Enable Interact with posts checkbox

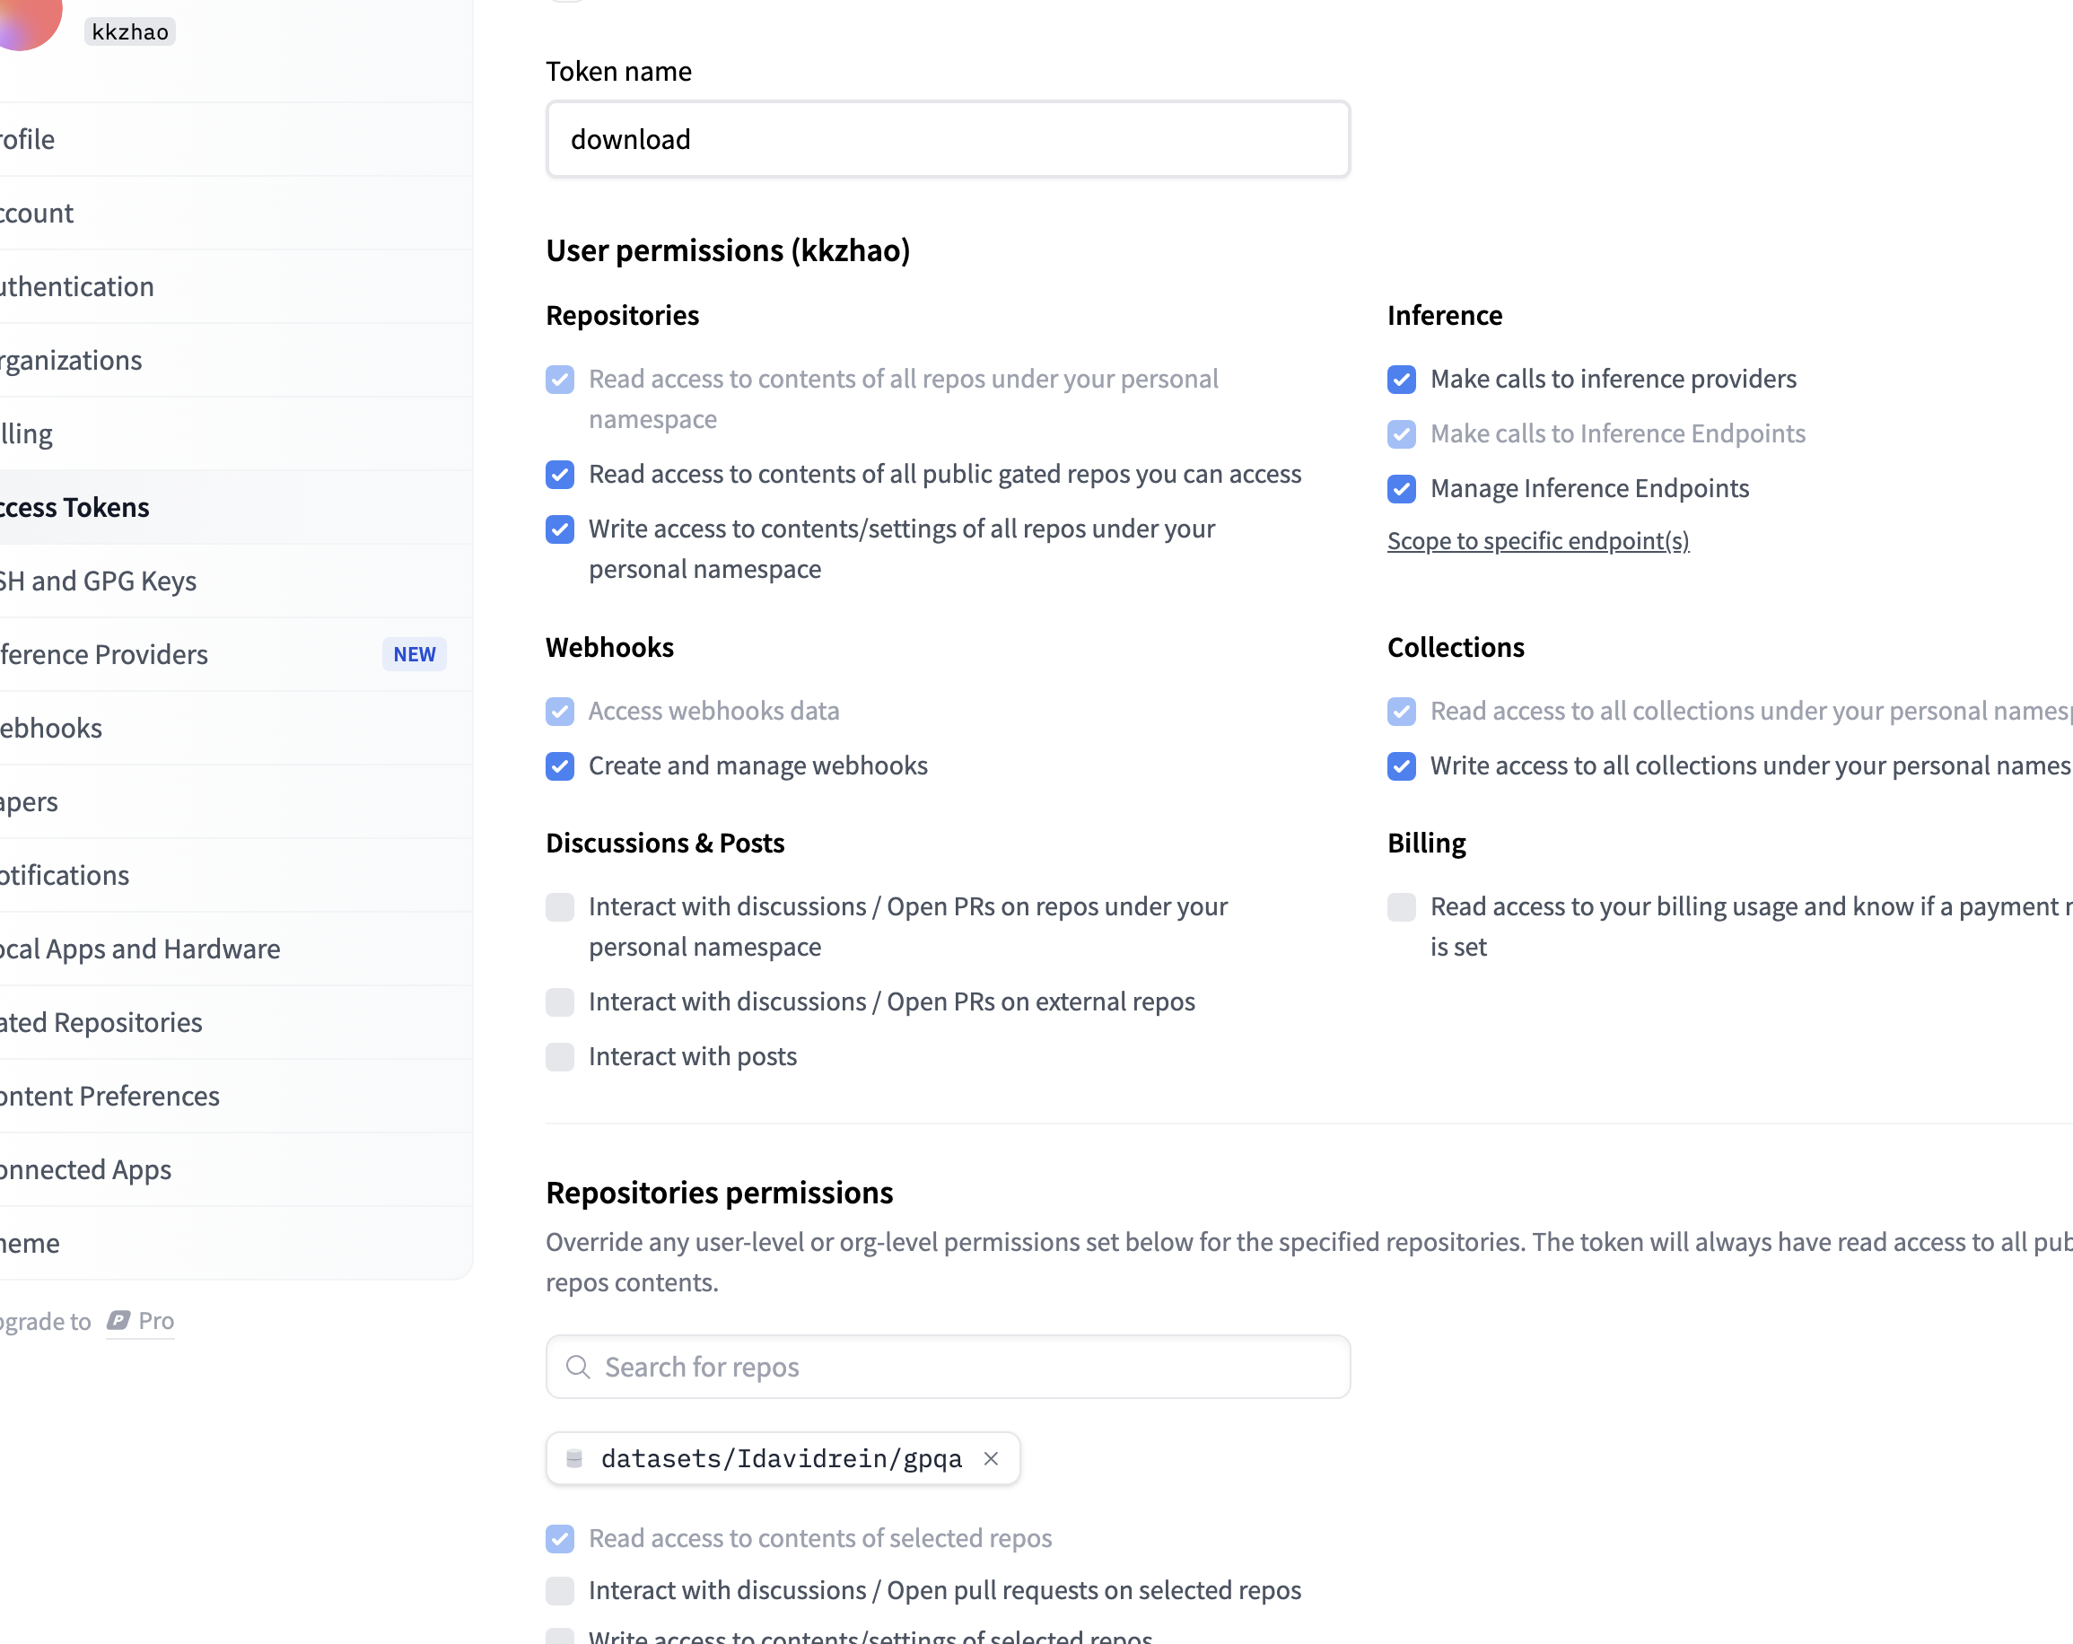[x=560, y=1056]
